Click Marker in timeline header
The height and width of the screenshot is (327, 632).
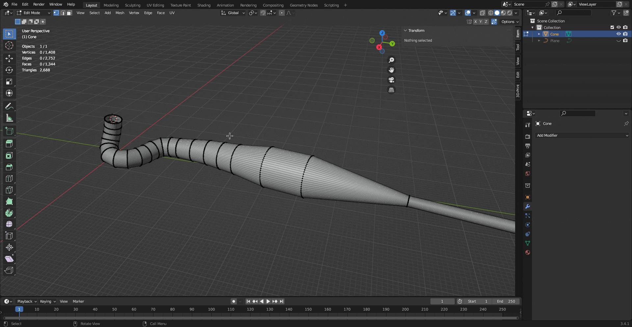78,301
